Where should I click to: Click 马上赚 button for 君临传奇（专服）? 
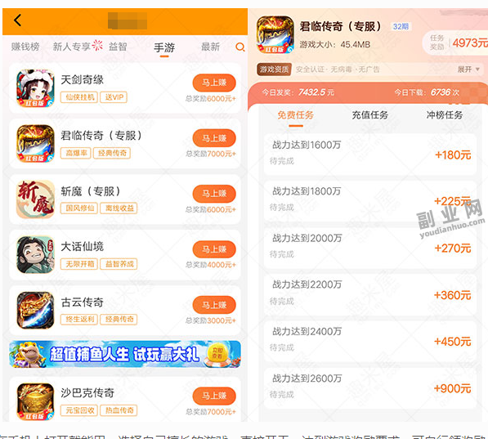pyautogui.click(x=214, y=138)
